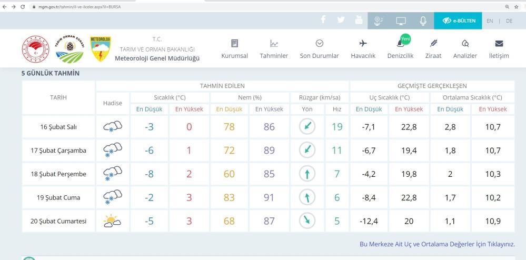The height and width of the screenshot is (260, 526).
Task: Switch site language to DE
Action: coord(509,21)
